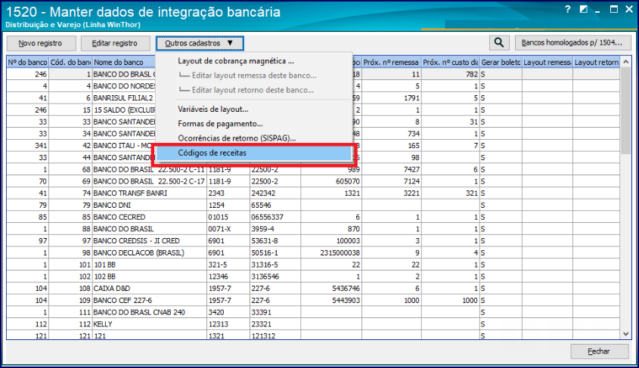
Task: Click the magnifying glass search icon
Action: point(499,43)
